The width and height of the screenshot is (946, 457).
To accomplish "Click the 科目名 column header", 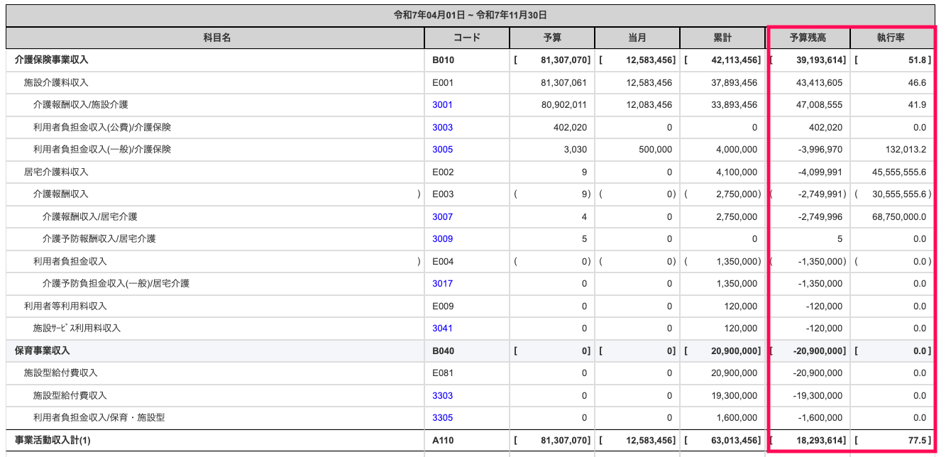I will (215, 38).
